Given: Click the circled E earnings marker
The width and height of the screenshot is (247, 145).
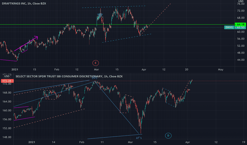Looking at the screenshot, I should [x=96, y=63].
